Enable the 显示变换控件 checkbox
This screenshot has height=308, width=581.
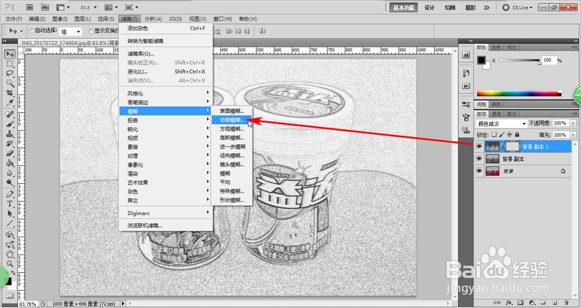[x=91, y=31]
